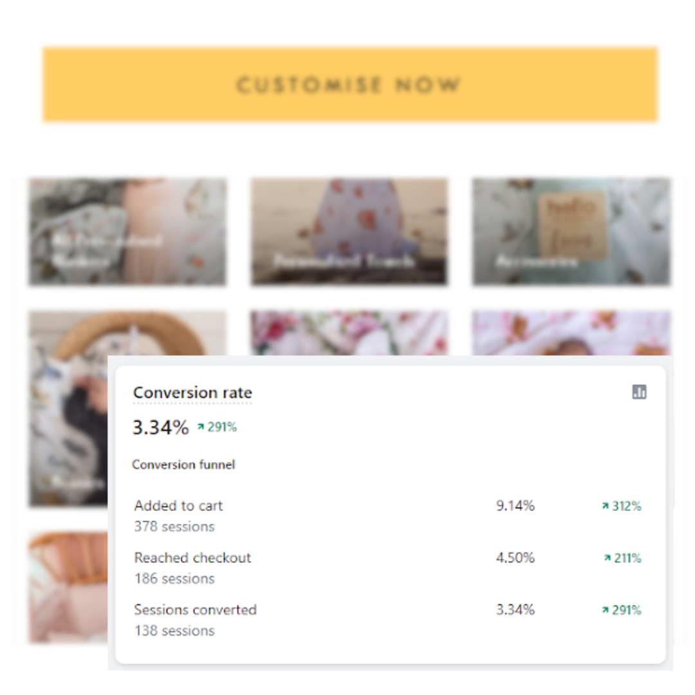Image resolution: width=695 pixels, height=695 pixels.
Task: Open the Accessories category thumbnail
Action: 571,232
